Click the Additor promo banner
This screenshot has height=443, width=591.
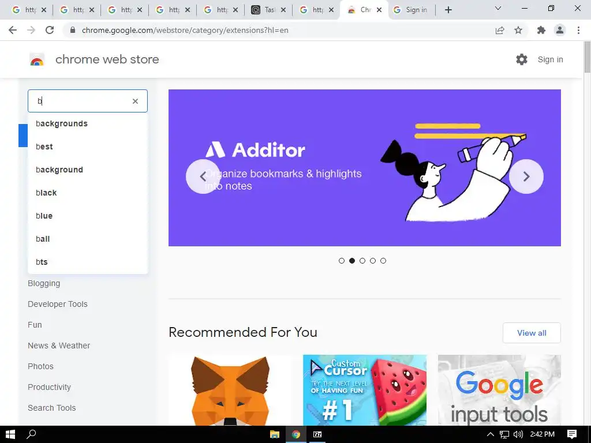[365, 168]
